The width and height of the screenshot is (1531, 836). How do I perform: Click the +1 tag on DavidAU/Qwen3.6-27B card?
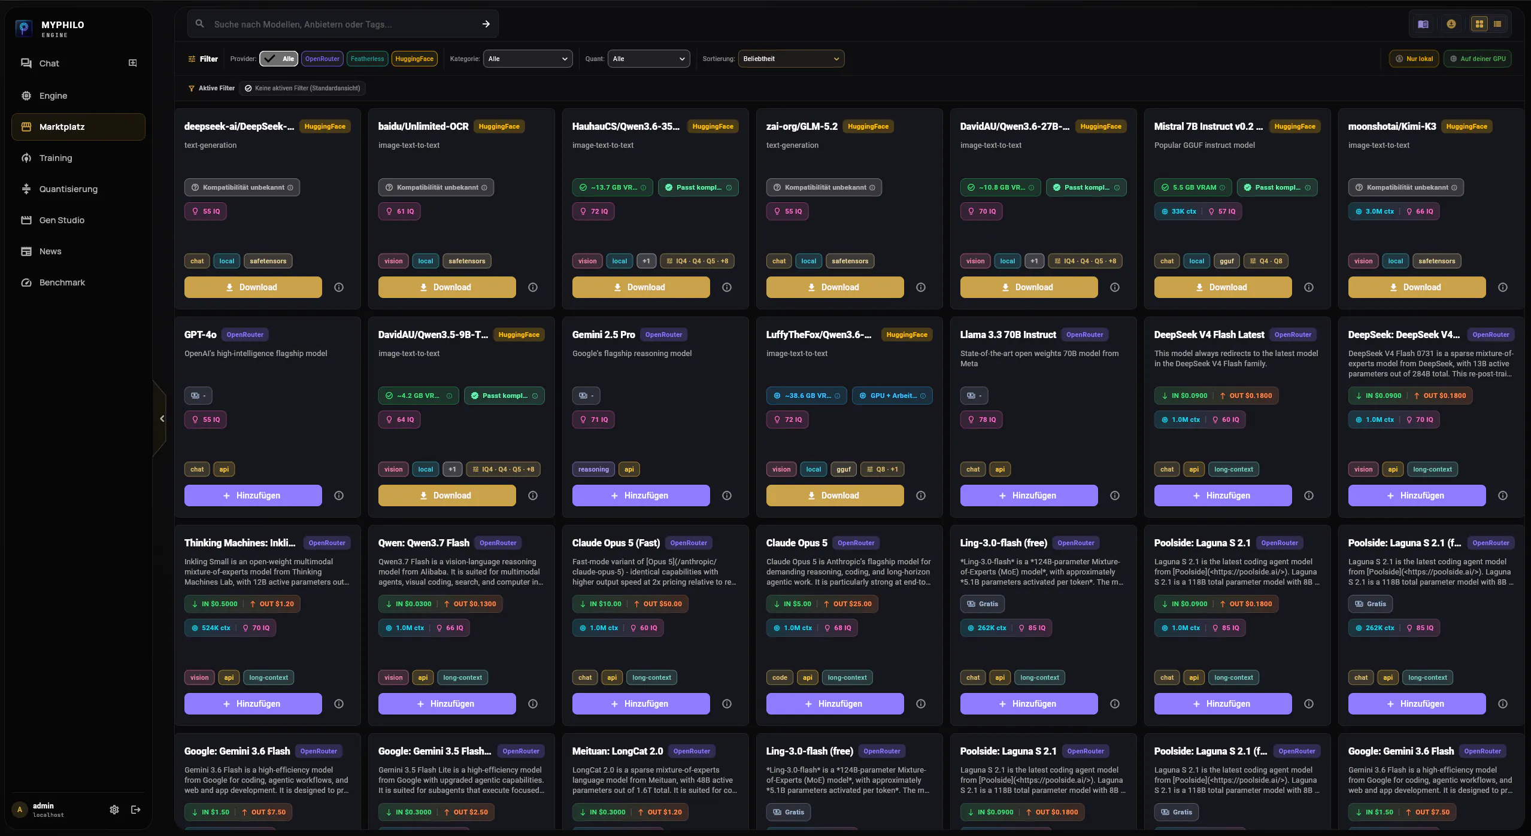1034,261
